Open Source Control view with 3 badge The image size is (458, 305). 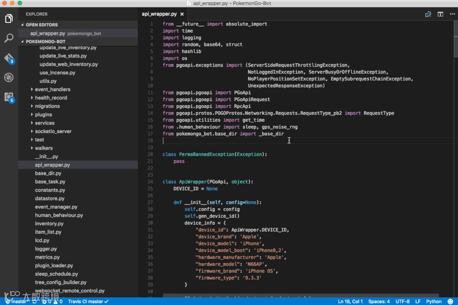(9, 58)
